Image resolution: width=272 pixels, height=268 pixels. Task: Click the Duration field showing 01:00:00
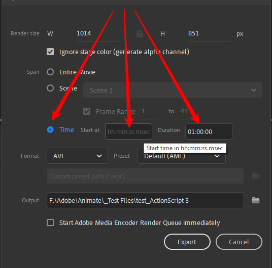(x=209, y=131)
